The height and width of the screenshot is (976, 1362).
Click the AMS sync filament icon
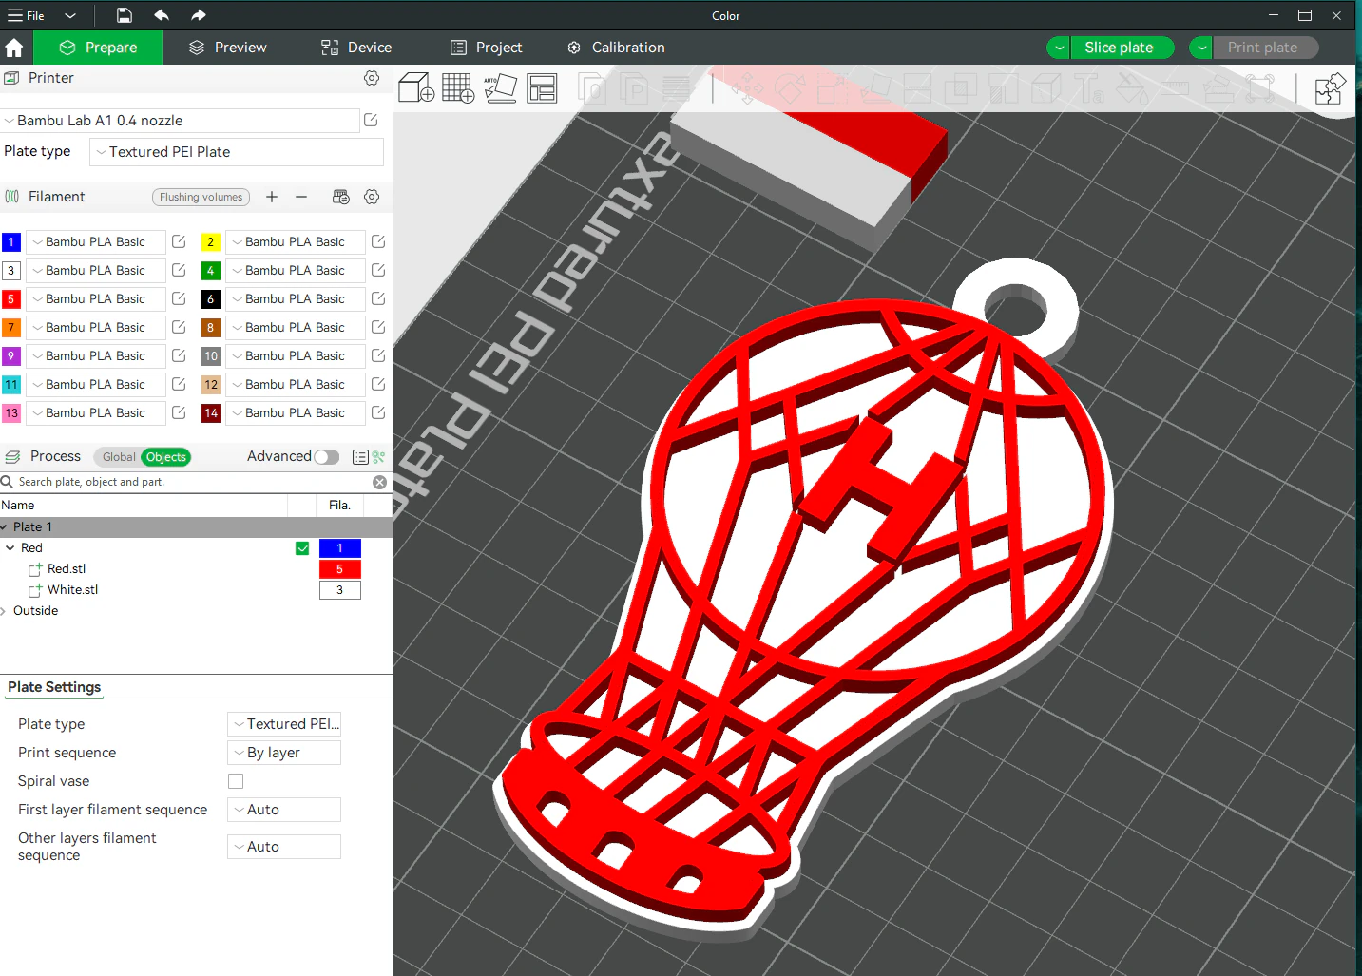coord(340,197)
